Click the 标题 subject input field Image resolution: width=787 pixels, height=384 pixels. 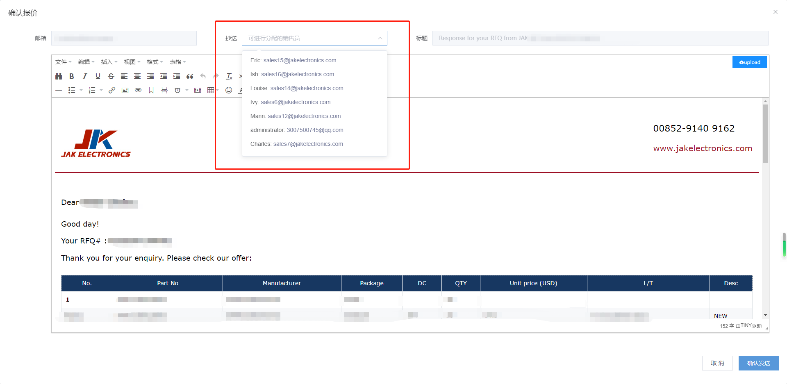pos(600,38)
